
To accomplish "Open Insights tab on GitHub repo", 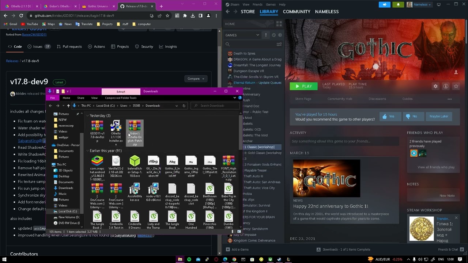I will (168, 46).
